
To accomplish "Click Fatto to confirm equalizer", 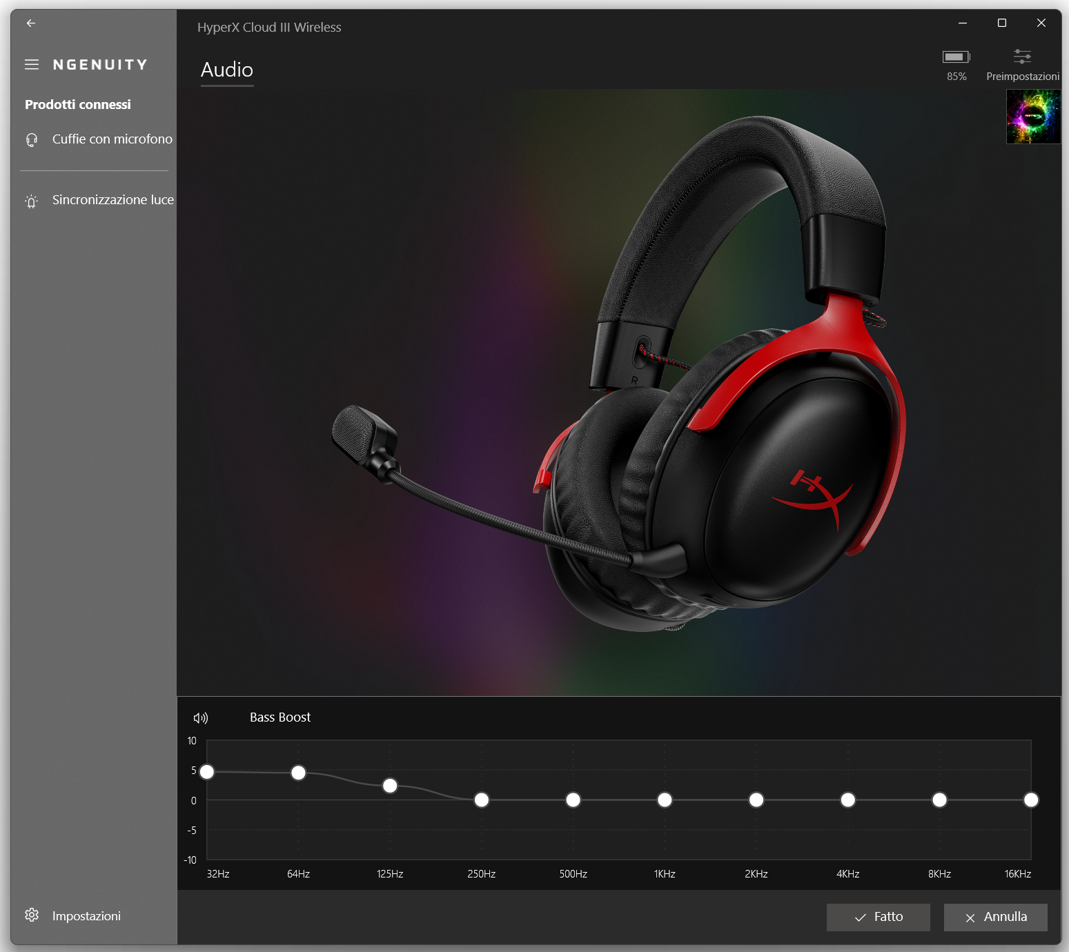I will point(879,917).
